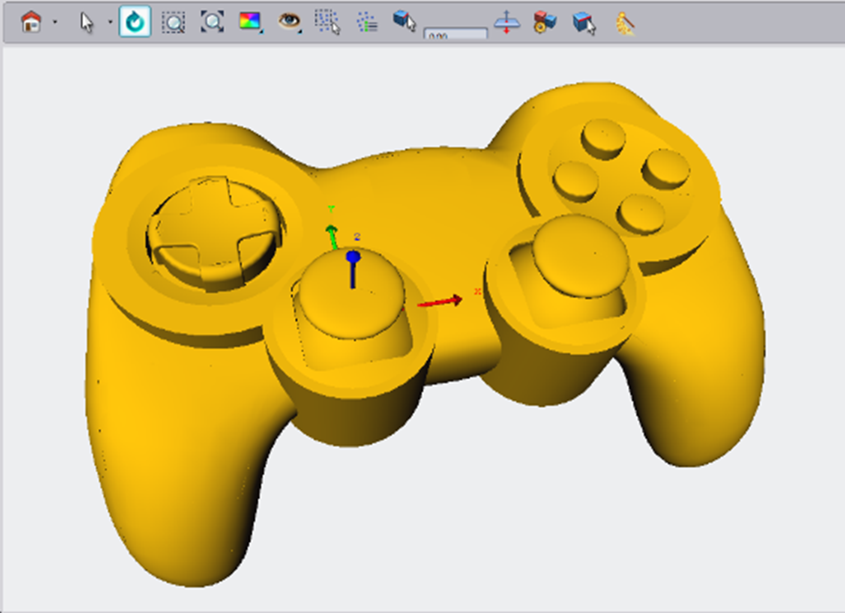Screen dimensions: 845x613
Task: Toggle the rotate view tool
Action: (135, 22)
